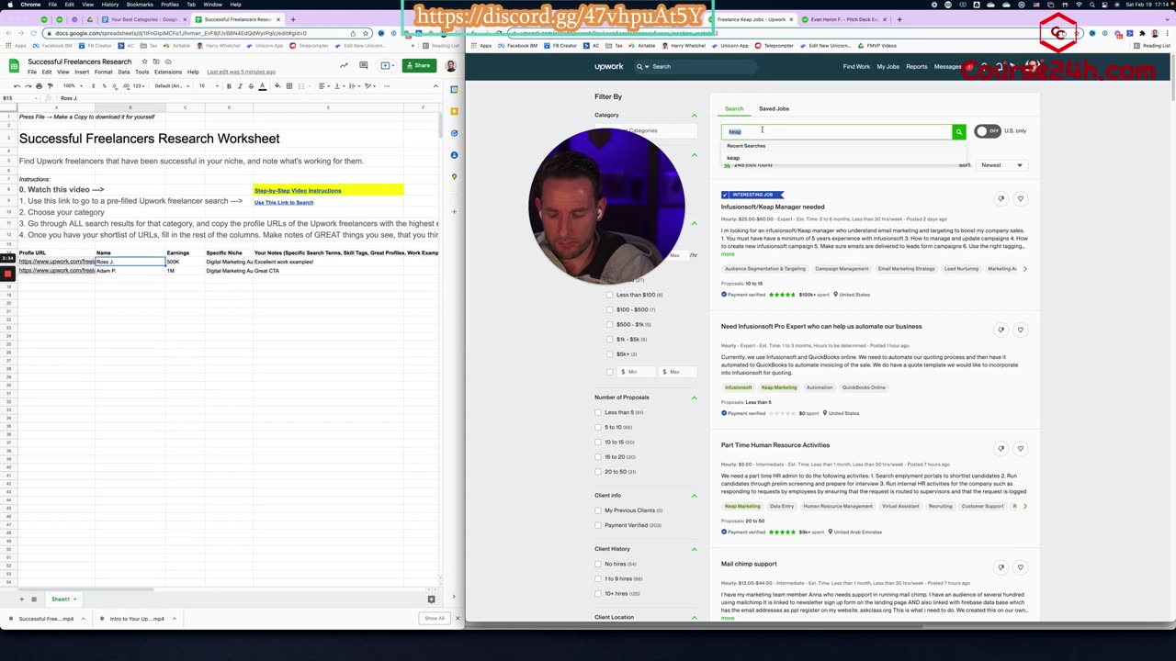Select the paint format tool in Sheets
This screenshot has width=1176, height=661.
(x=50, y=86)
